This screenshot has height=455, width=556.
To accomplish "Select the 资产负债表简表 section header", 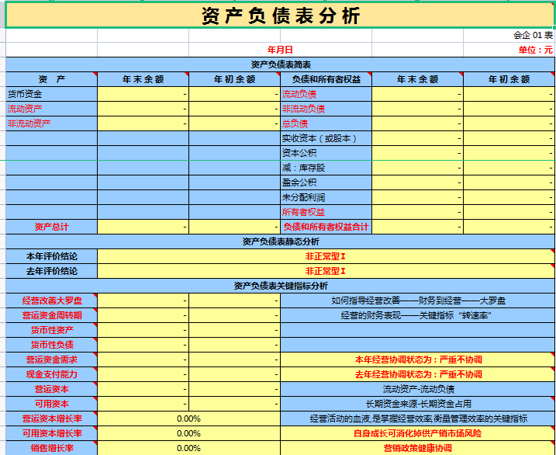I will tap(280, 64).
